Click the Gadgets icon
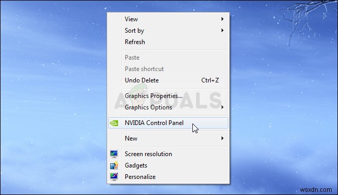The width and height of the screenshot is (338, 195). pos(114,165)
